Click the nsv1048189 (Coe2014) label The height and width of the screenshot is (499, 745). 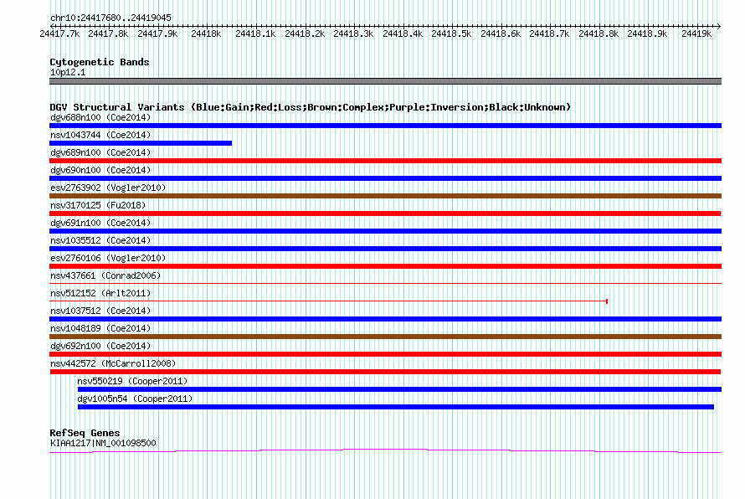(100, 328)
